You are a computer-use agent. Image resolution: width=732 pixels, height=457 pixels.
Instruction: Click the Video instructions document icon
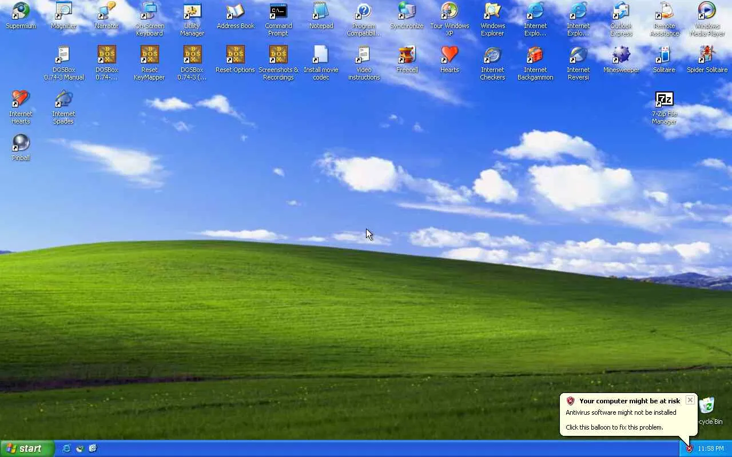[364, 63]
